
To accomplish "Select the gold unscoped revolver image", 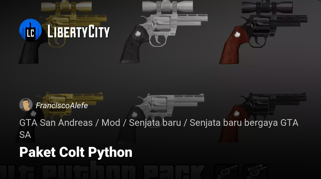I will tap(60, 118).
